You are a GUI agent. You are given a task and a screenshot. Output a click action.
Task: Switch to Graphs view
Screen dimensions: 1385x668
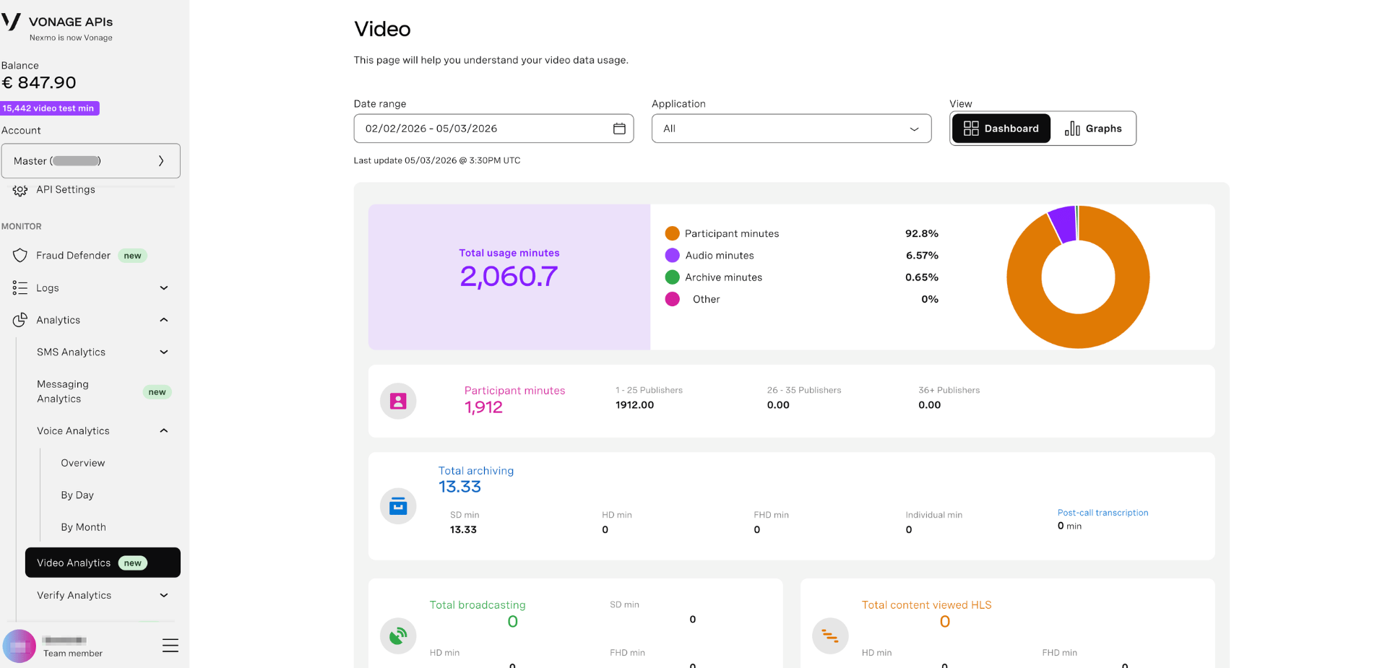point(1093,129)
